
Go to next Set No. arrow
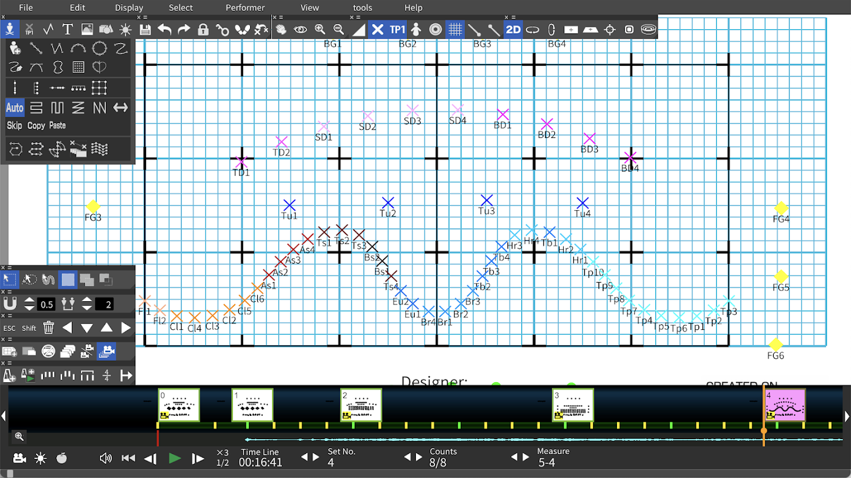[315, 457]
